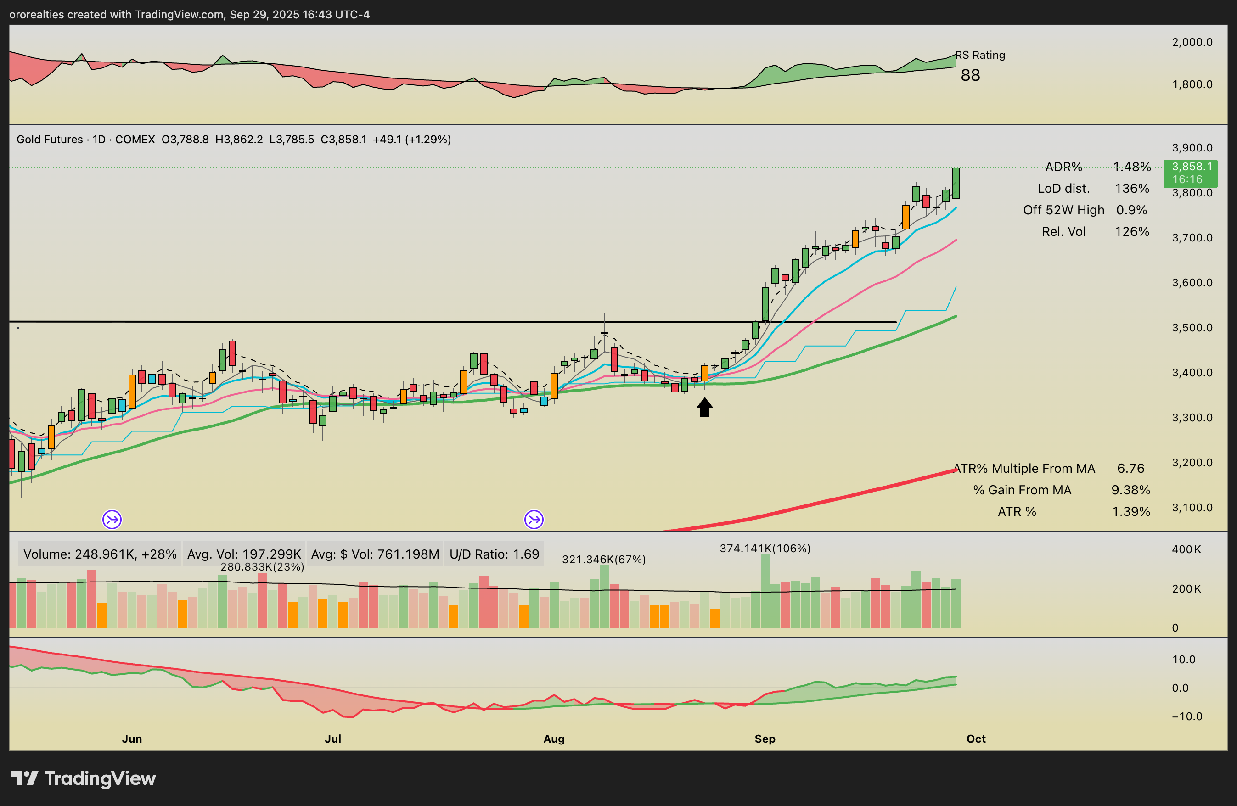Screen dimensions: 1237x806
Task: Click the RS Rating 88 value
Action: click(x=970, y=75)
